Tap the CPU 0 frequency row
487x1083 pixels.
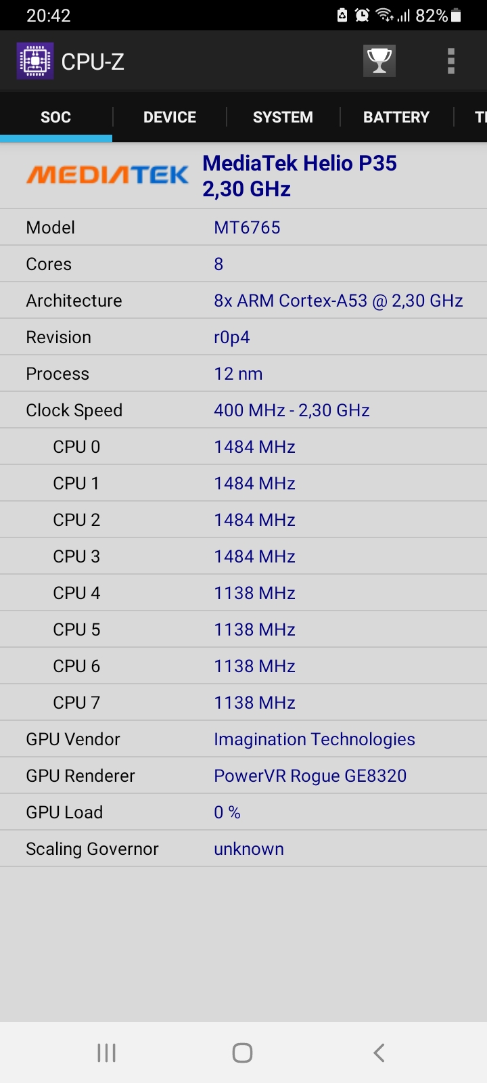243,447
